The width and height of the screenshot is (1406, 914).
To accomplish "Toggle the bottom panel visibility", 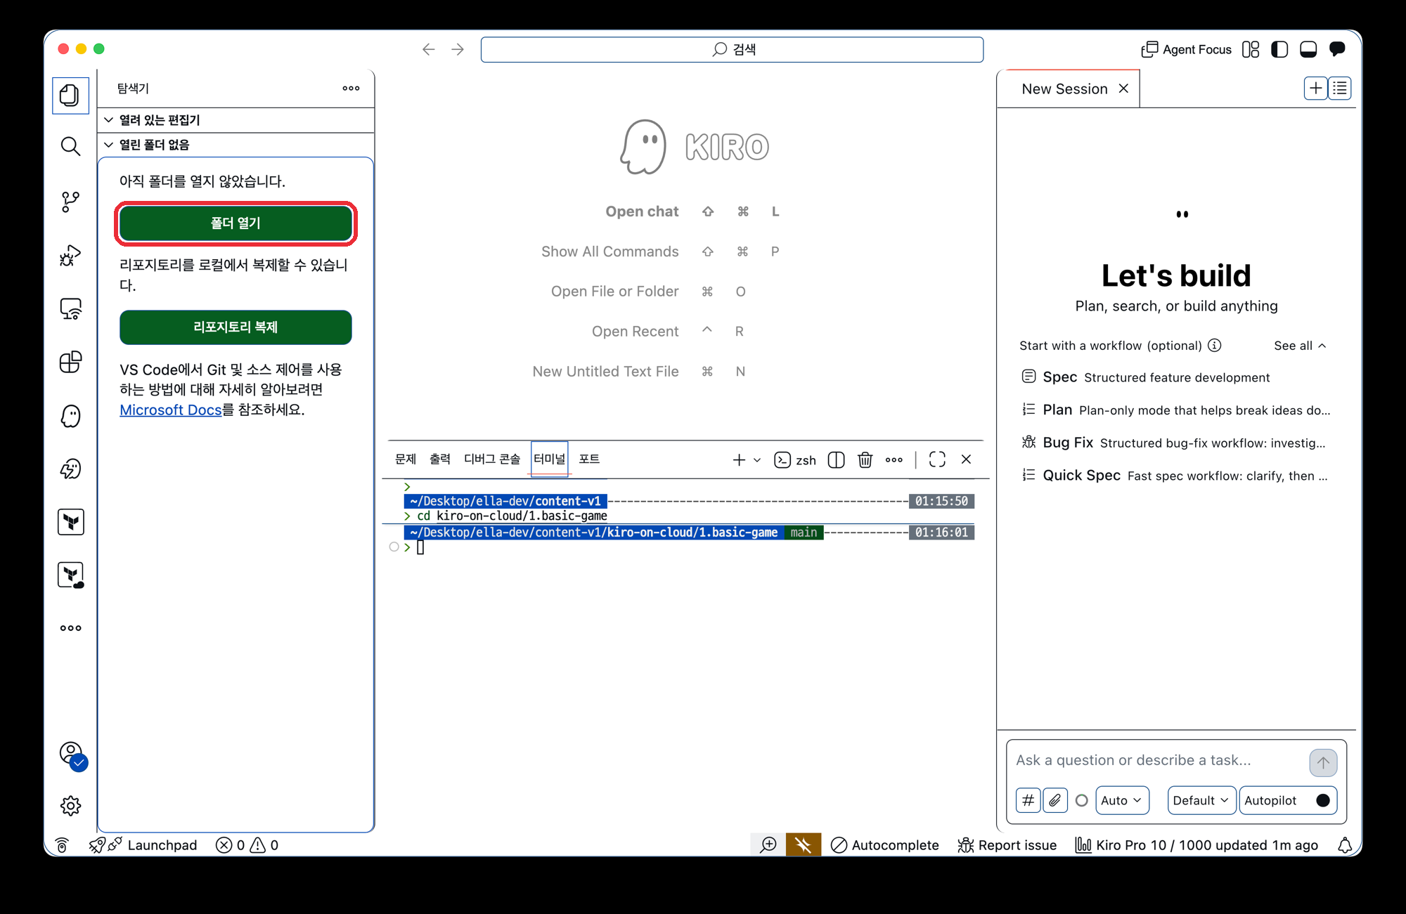I will 1308,49.
